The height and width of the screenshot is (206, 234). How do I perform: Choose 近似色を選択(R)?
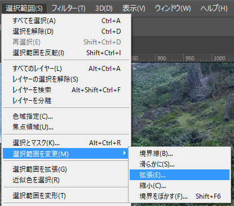pyautogui.click(x=65, y=180)
